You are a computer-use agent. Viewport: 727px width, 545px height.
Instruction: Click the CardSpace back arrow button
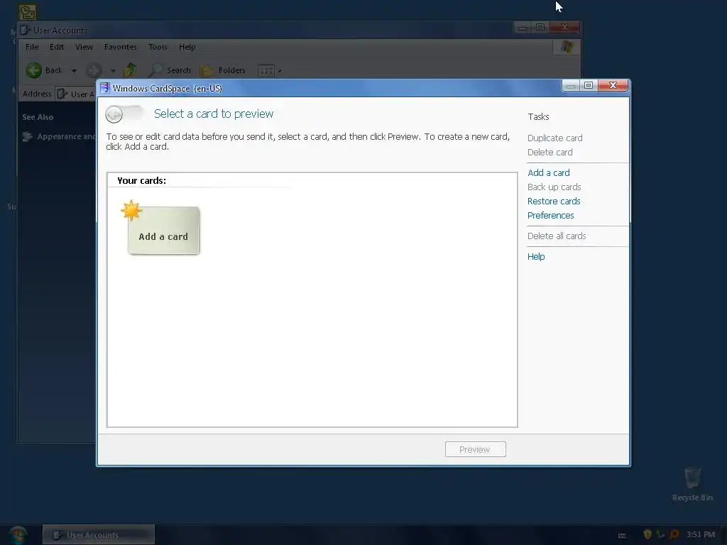pos(114,114)
